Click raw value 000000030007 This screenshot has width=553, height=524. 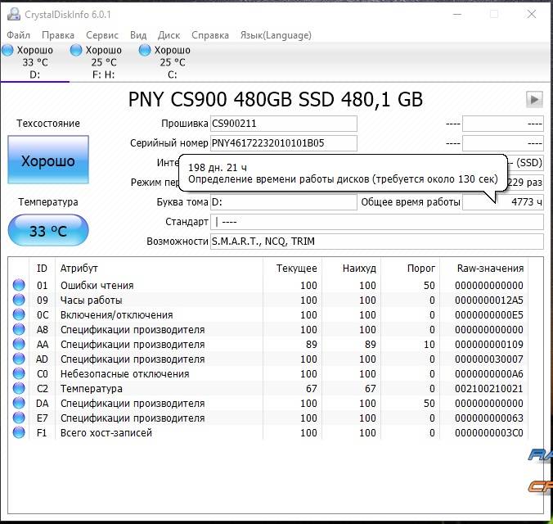(489, 359)
